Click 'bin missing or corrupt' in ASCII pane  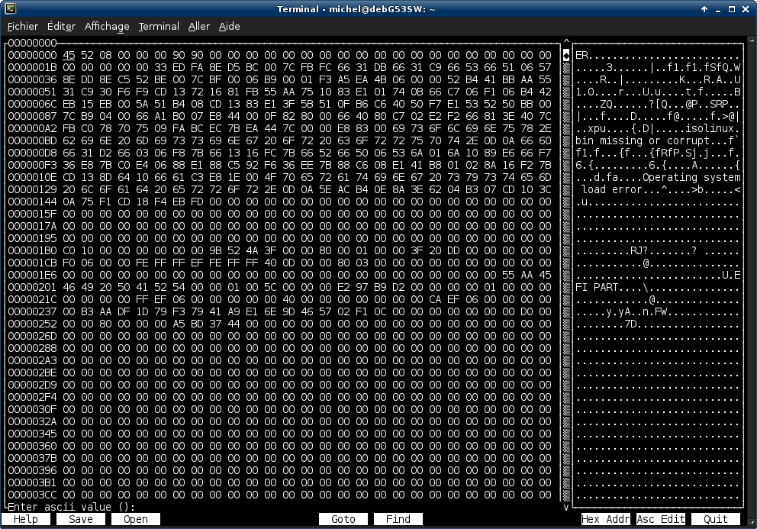[642, 140]
